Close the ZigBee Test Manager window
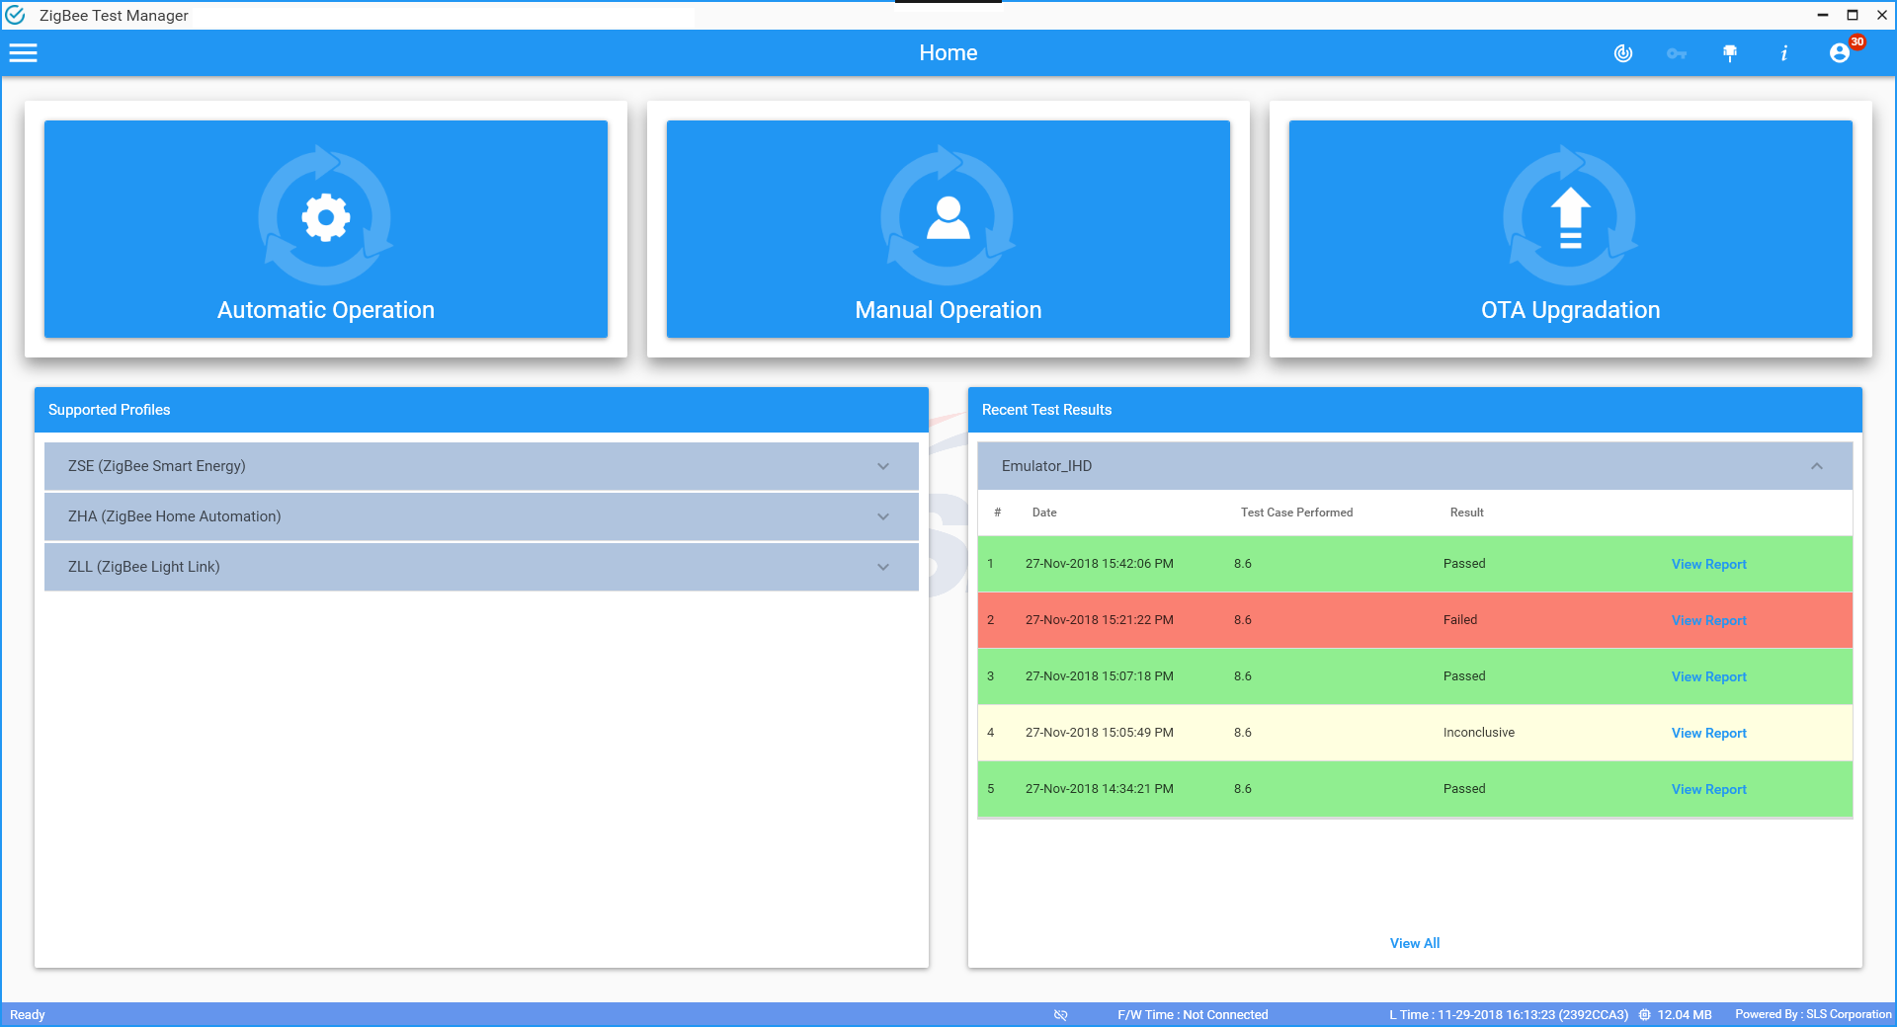Viewport: 1897px width, 1027px height. click(x=1882, y=15)
